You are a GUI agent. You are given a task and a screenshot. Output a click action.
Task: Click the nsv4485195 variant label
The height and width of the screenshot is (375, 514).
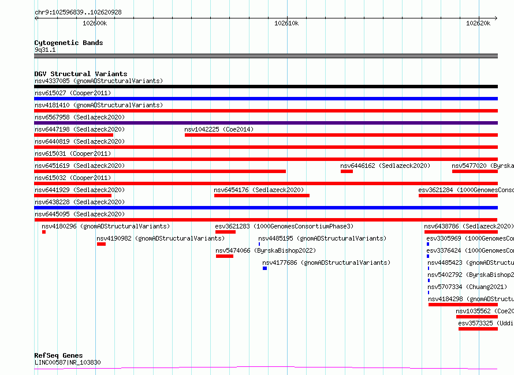[x=322, y=238]
